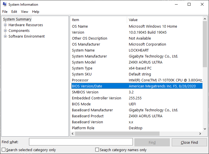The image size is (209, 154).
Task: Select the Hardware Resources tree item
Action: [26, 25]
